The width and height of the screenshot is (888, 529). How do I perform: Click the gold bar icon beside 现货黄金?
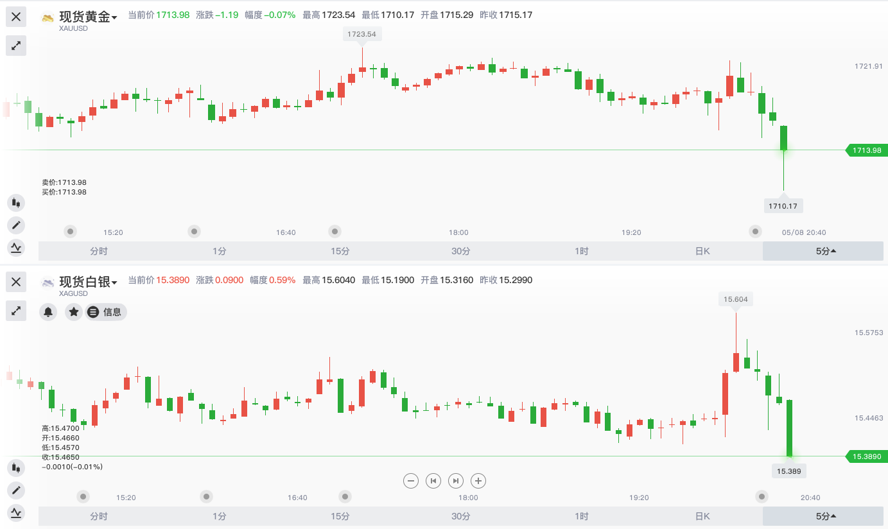tap(48, 18)
